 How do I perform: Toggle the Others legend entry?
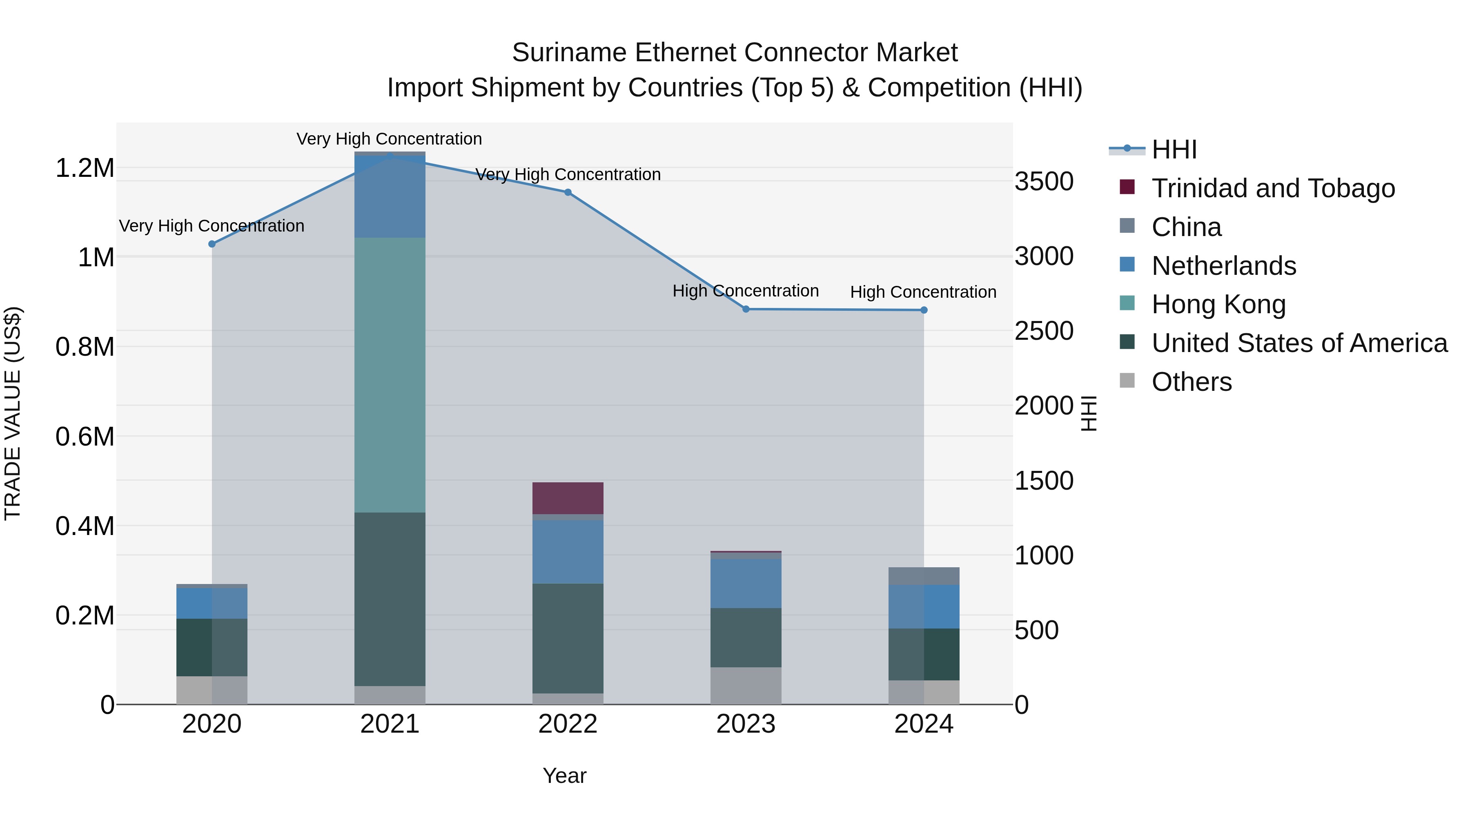pos(1176,382)
